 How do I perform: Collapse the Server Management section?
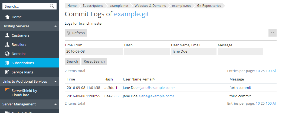[55, 104]
